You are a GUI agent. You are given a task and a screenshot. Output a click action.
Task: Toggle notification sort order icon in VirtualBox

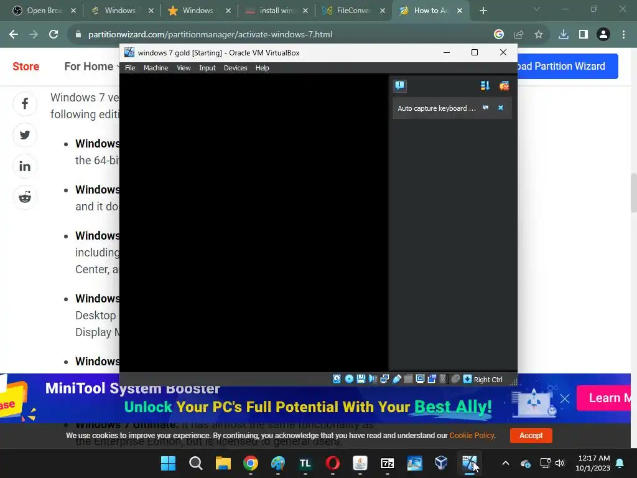485,86
